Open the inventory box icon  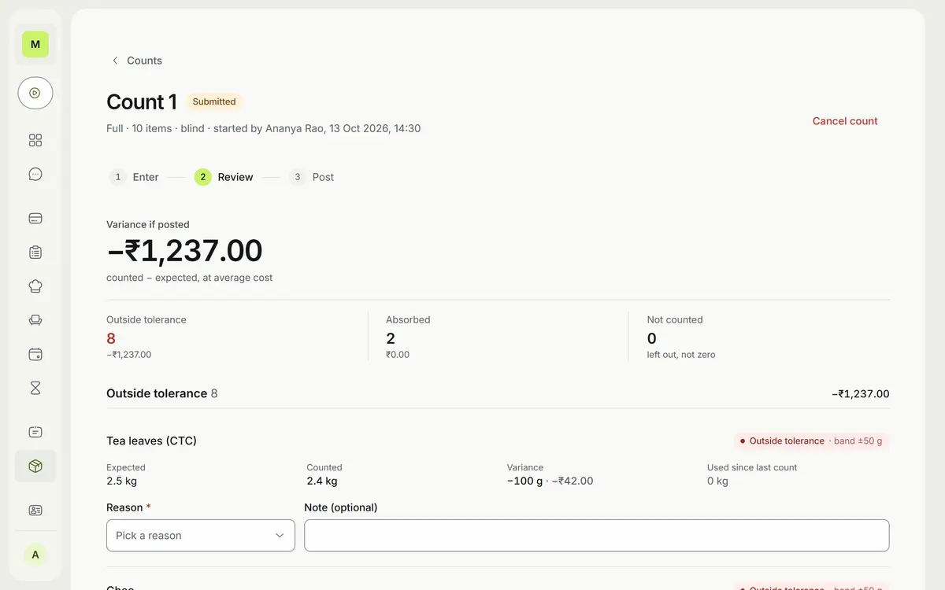[x=35, y=466]
